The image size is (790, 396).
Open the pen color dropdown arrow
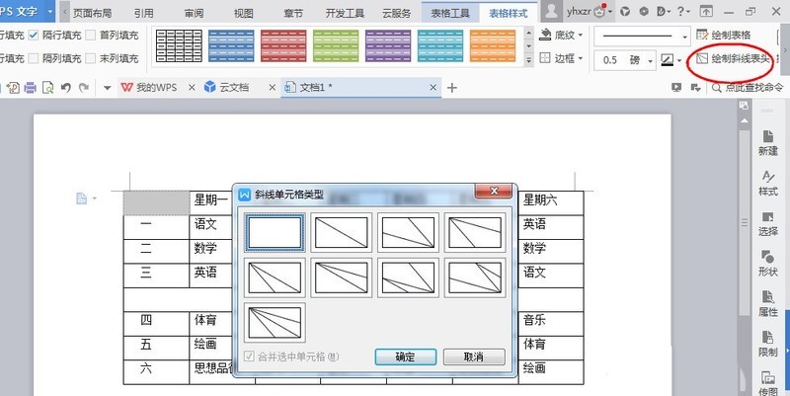pyautogui.click(x=679, y=60)
